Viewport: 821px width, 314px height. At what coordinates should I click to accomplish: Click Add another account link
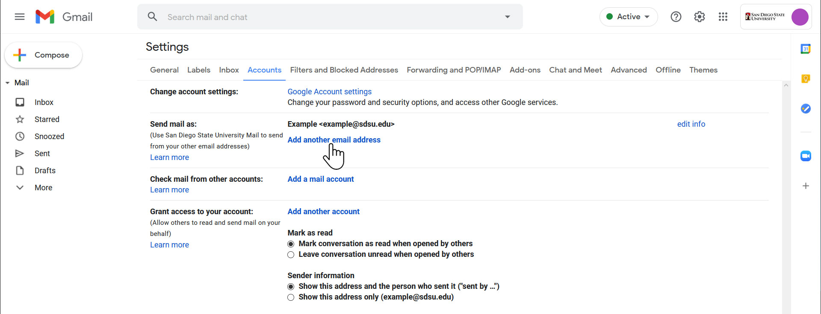[x=323, y=212]
